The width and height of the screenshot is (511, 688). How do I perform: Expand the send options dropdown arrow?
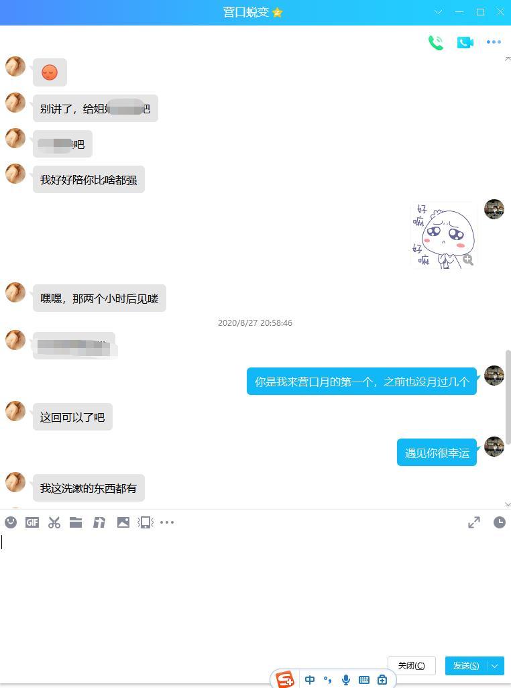tap(495, 666)
